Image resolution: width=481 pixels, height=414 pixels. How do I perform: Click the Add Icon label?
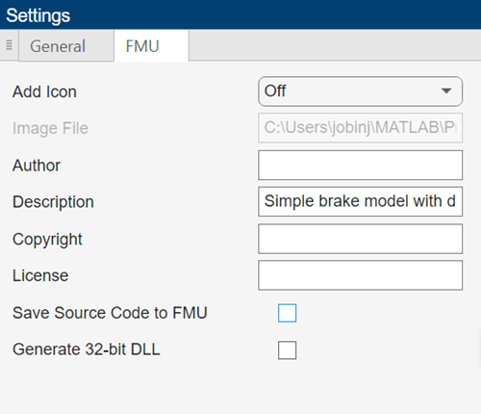pos(44,91)
